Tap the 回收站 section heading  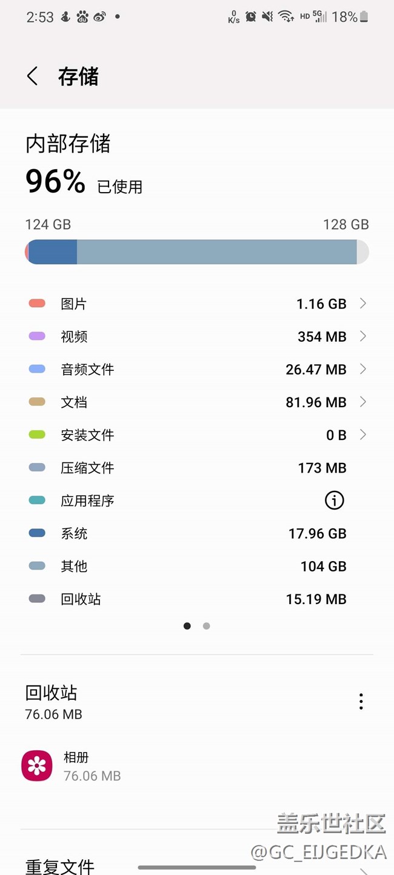pyautogui.click(x=52, y=693)
